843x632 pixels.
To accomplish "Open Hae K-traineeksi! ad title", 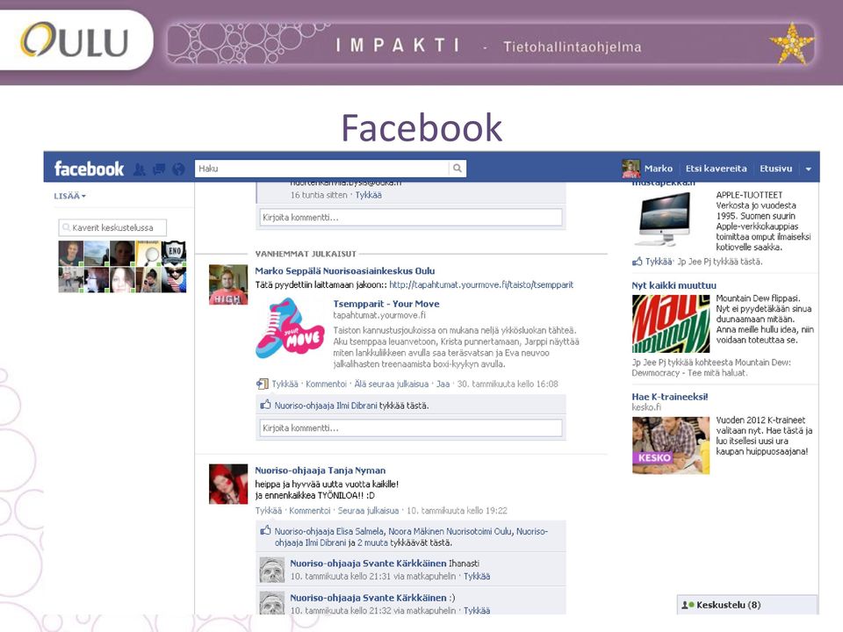I will (670, 397).
